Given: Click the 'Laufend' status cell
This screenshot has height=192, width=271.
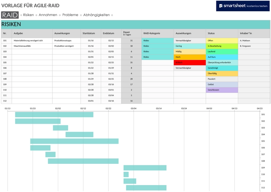Looking at the screenshot, I should tap(222, 52).
